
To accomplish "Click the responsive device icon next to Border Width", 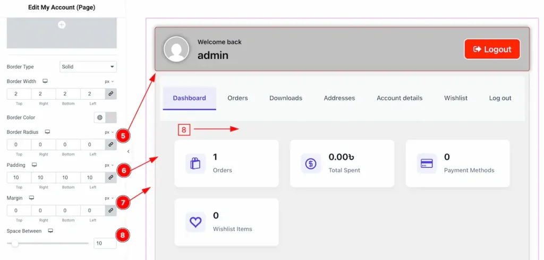I will (45, 81).
